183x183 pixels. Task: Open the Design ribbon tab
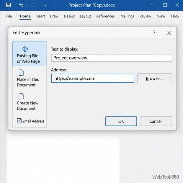[69, 16]
